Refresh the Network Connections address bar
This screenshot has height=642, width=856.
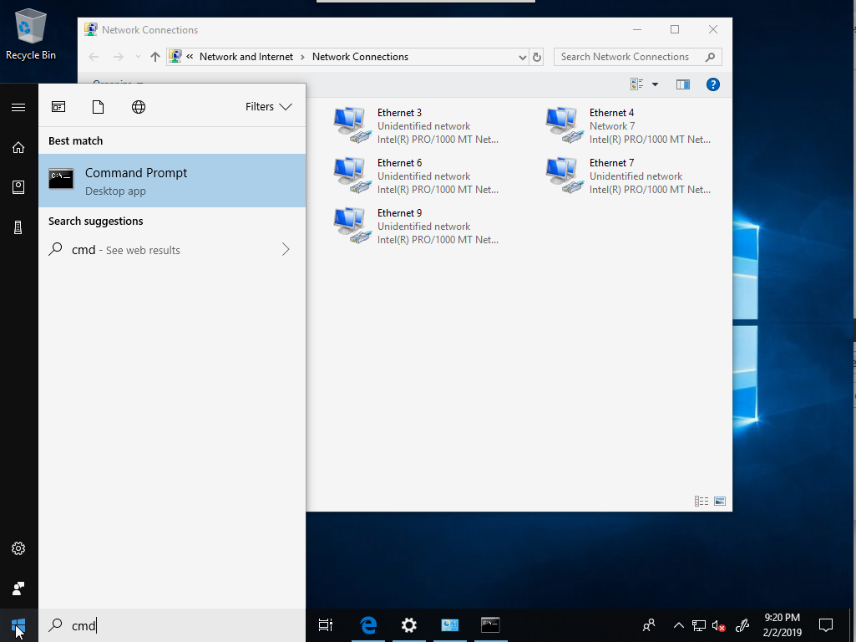(x=537, y=57)
